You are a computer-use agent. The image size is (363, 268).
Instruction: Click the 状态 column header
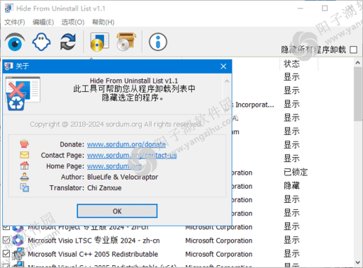tap(298, 64)
